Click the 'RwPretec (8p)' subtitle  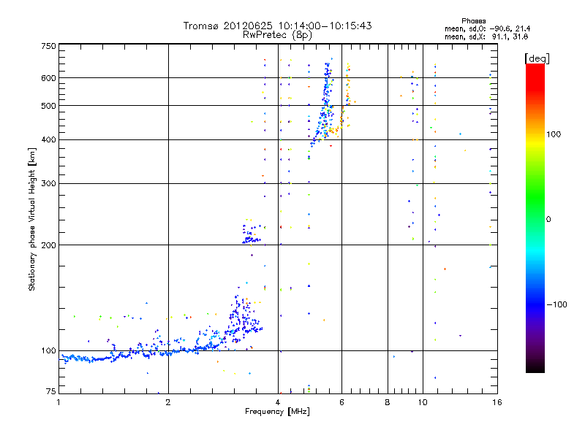(x=277, y=35)
